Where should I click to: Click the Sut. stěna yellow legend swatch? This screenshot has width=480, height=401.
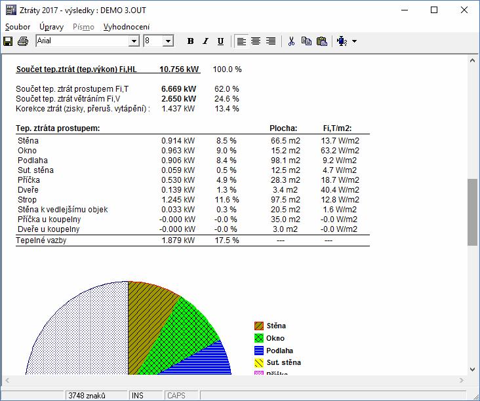(259, 363)
